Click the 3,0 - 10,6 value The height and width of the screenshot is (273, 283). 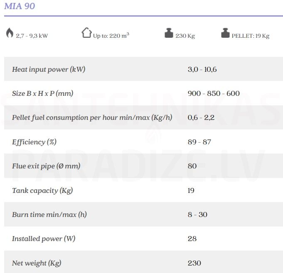[202, 69]
